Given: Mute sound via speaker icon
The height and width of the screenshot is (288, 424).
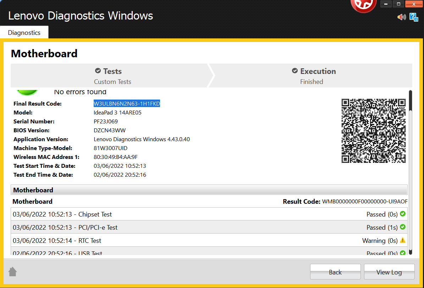Looking at the screenshot, I should pyautogui.click(x=402, y=17).
